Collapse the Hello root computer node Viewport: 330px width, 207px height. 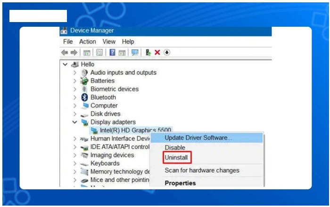click(65, 64)
